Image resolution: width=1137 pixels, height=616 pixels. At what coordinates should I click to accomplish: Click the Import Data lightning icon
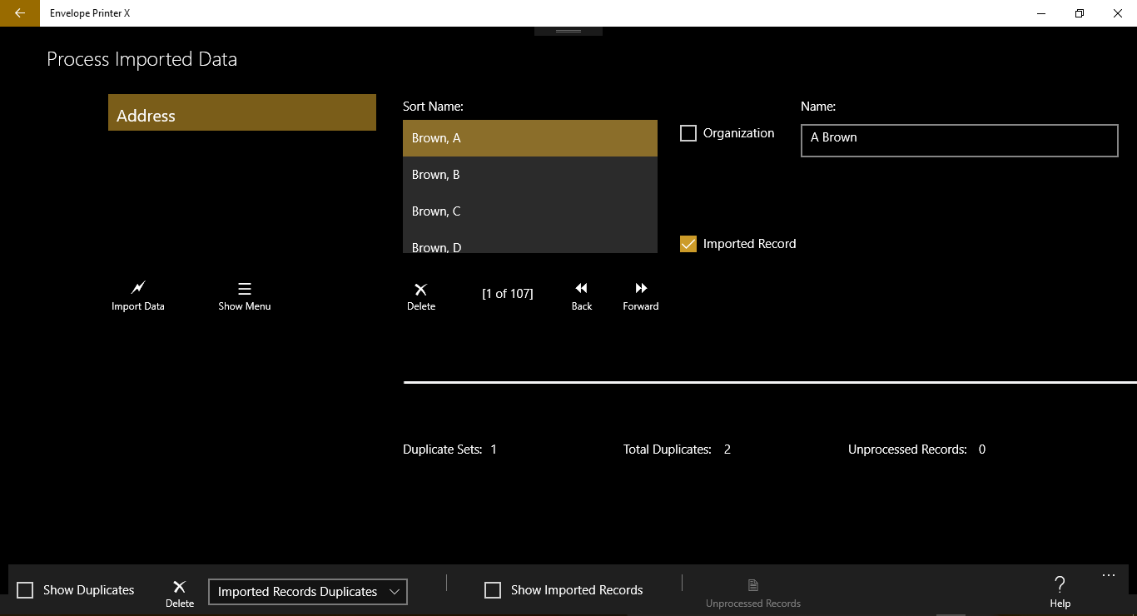point(138,288)
